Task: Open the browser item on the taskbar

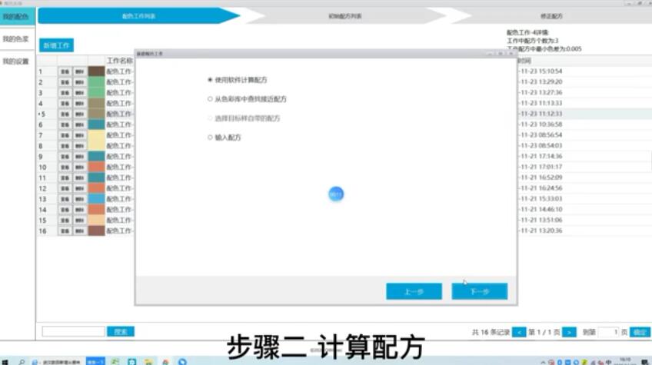Action: (56, 362)
